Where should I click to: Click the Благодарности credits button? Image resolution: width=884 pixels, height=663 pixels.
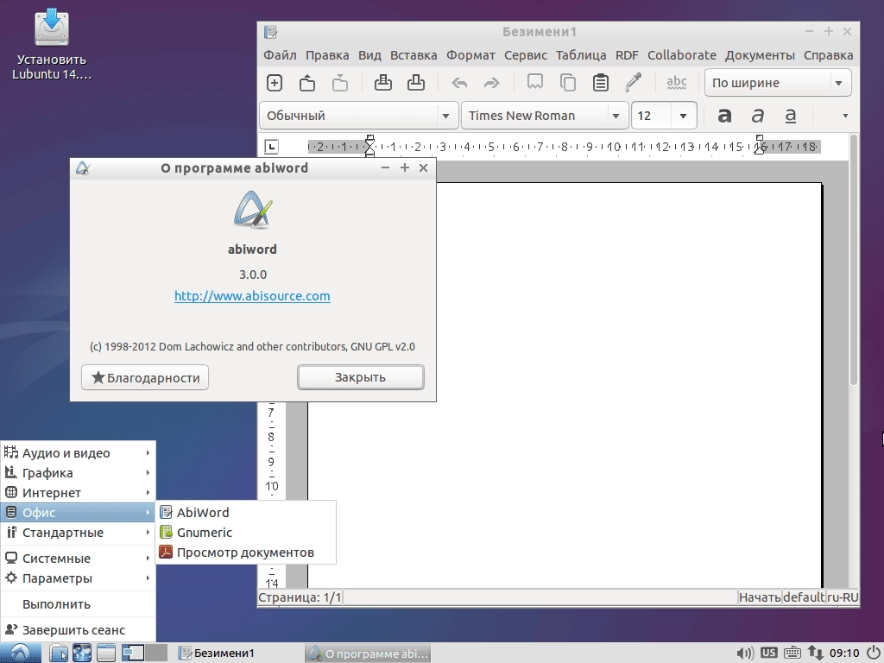[x=145, y=377]
